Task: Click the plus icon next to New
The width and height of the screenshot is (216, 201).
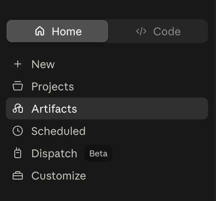Action: (18, 64)
